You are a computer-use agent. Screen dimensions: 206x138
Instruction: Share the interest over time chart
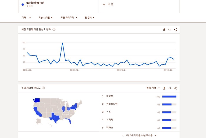tap(175, 30)
